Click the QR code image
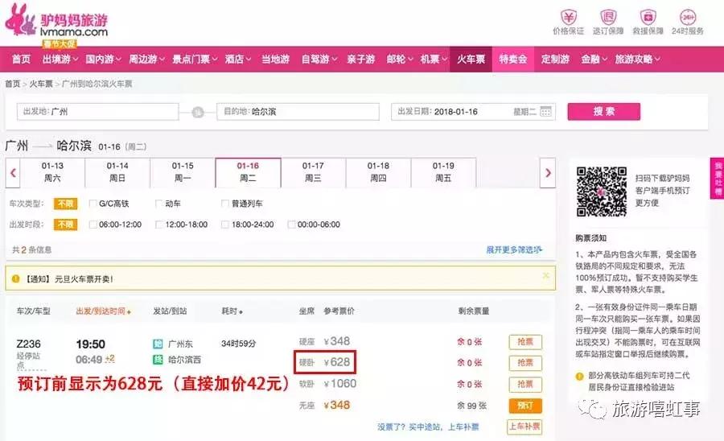724x441 pixels. [x=601, y=192]
